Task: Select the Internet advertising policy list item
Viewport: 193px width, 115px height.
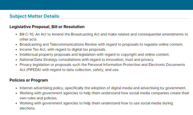Action: pyautogui.click(x=103, y=88)
